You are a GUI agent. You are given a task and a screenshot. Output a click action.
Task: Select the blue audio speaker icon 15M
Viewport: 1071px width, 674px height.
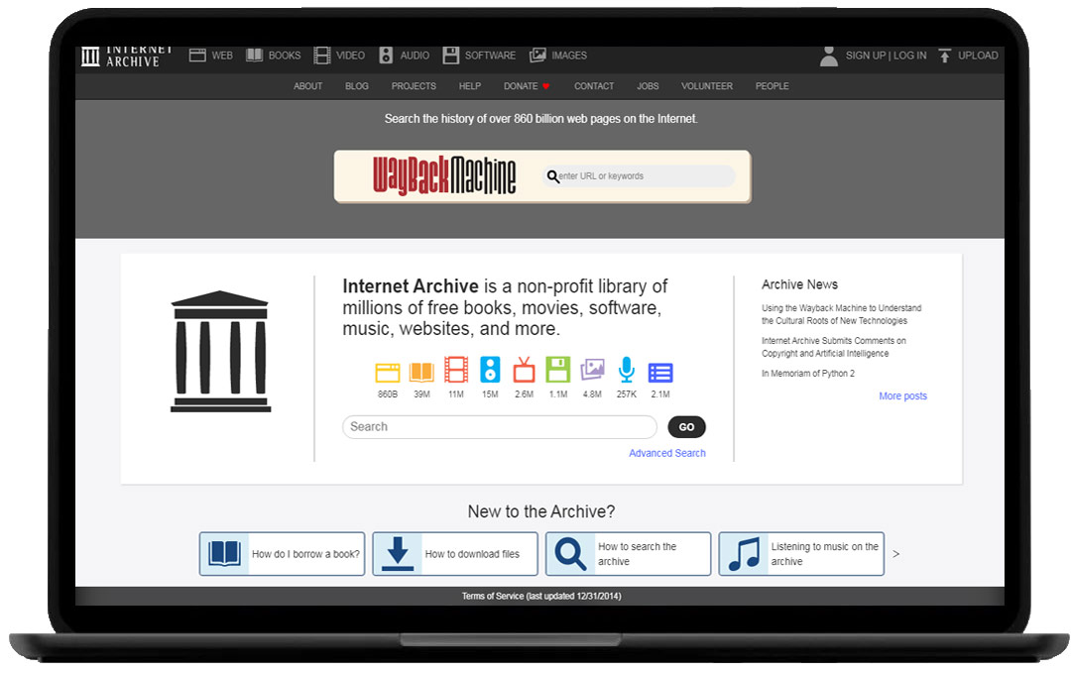[x=490, y=370]
